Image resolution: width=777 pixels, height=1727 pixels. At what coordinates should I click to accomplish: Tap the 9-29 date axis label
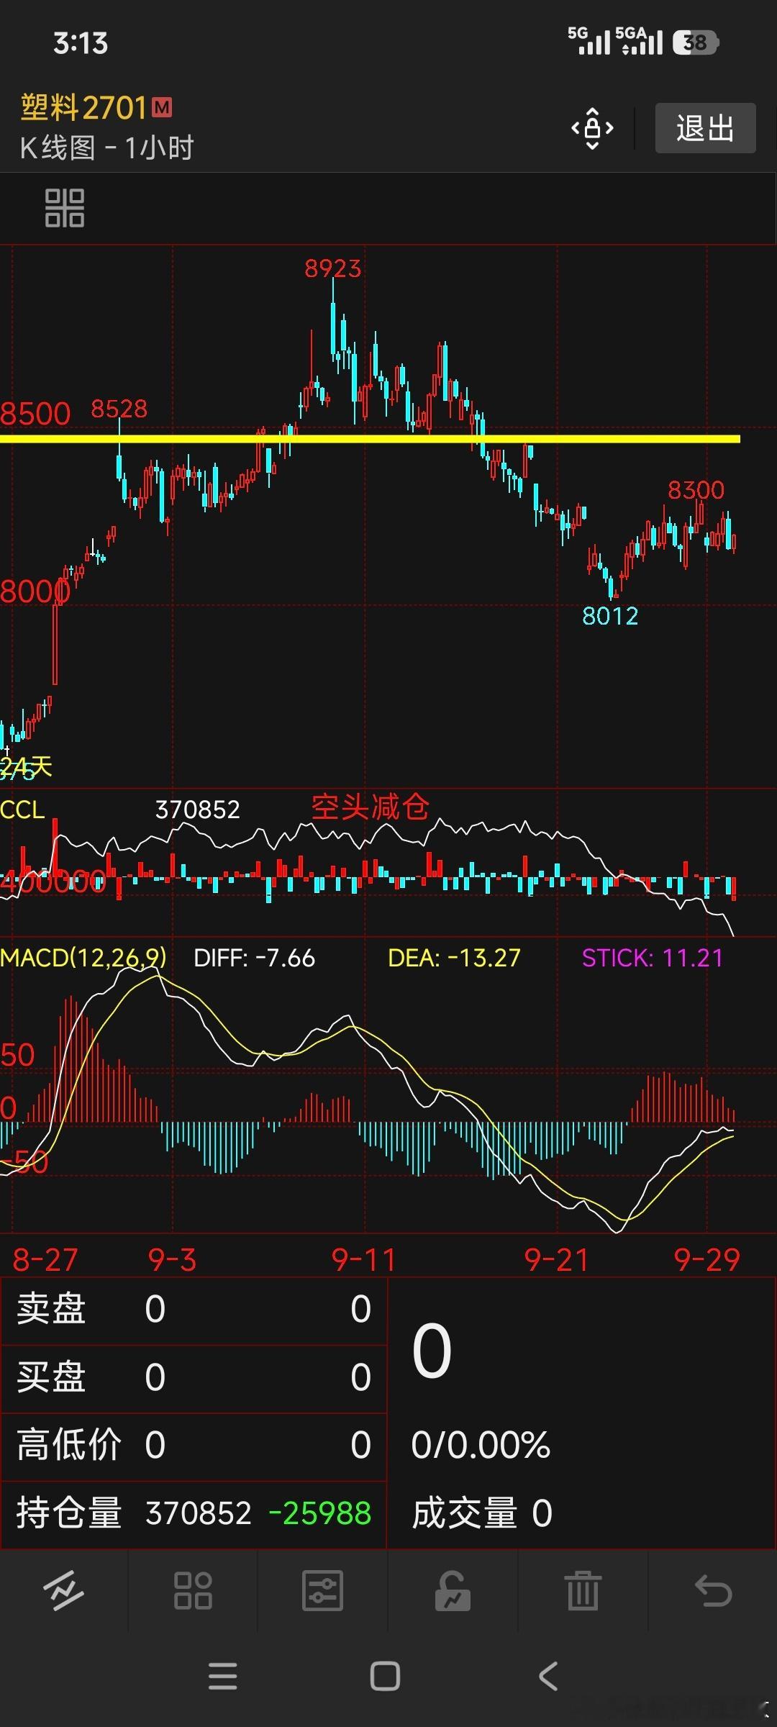click(706, 1259)
